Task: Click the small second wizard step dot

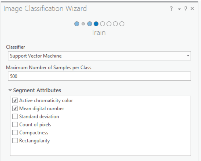Action: click(x=83, y=24)
